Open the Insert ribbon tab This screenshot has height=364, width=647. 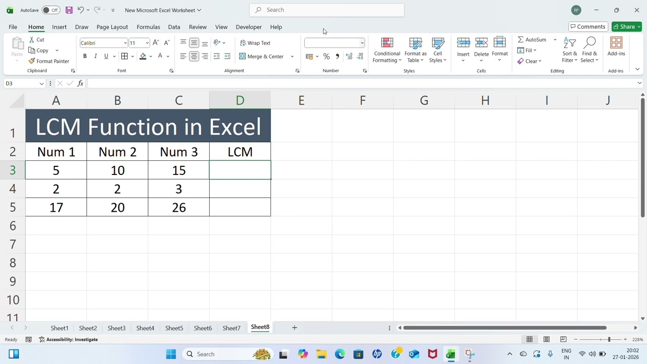coord(59,27)
